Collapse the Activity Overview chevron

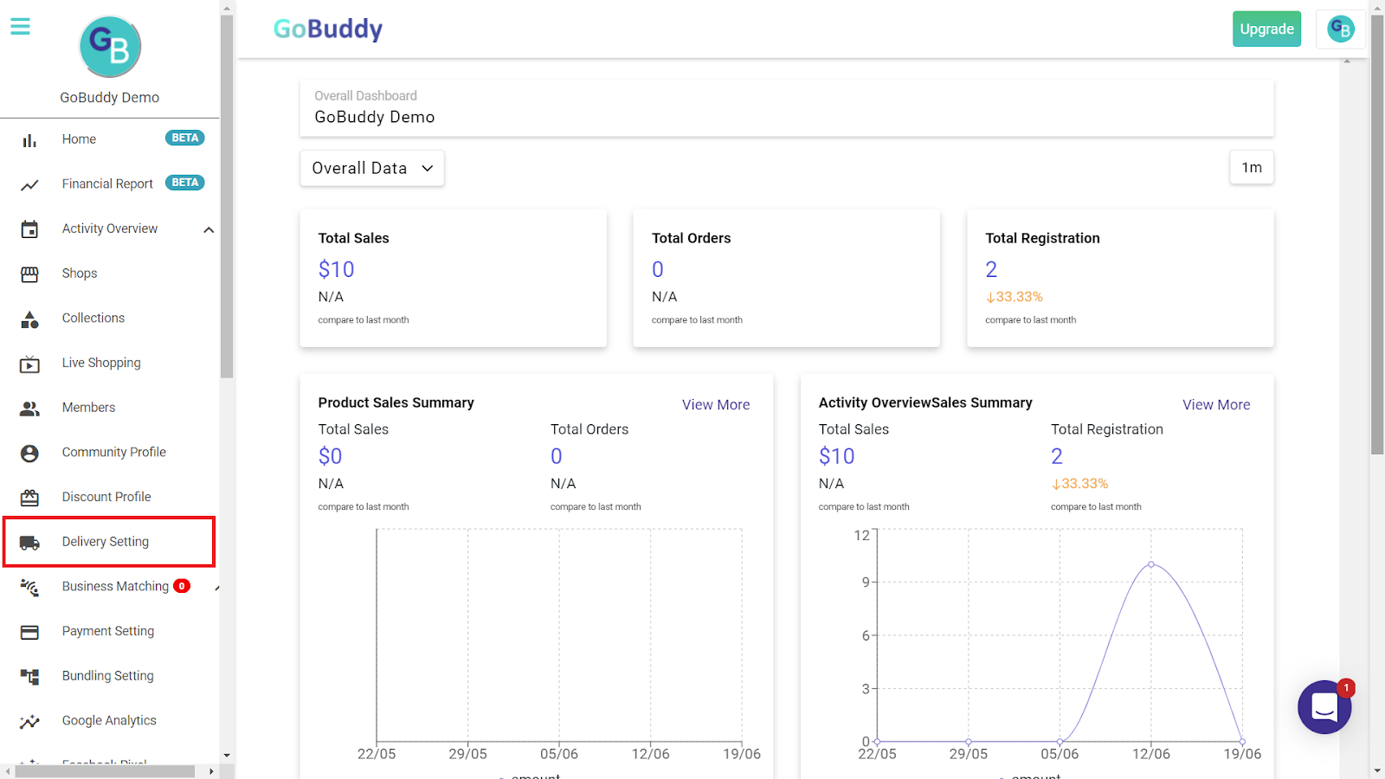click(209, 229)
